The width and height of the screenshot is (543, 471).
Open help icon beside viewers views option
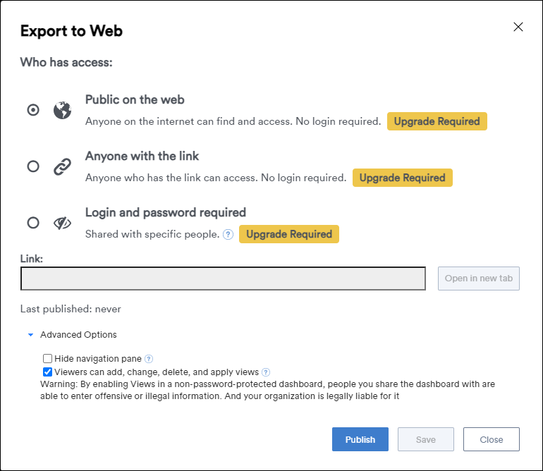[x=266, y=372]
